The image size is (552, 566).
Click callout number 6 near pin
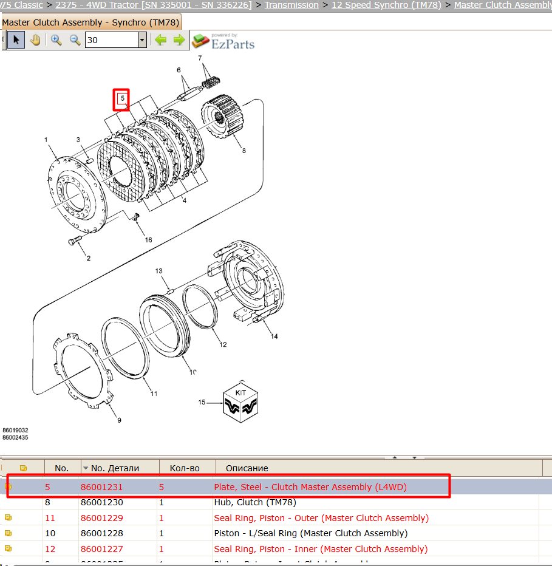(x=179, y=70)
